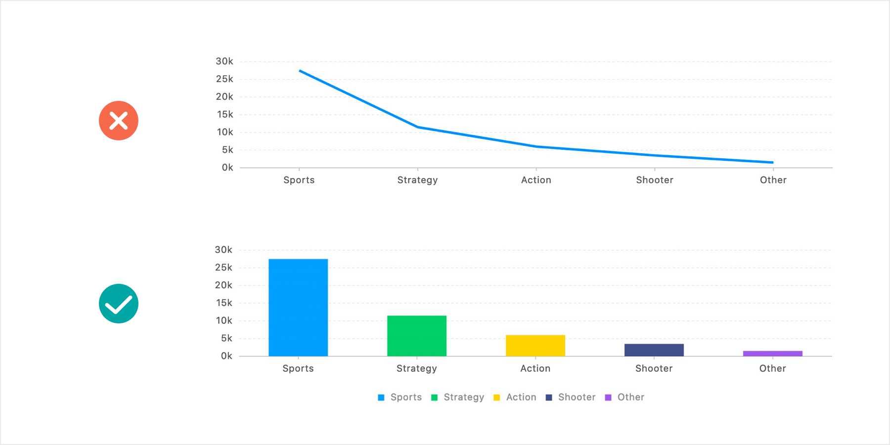
Task: Select the green Strategy legend swatch
Action: point(435,398)
